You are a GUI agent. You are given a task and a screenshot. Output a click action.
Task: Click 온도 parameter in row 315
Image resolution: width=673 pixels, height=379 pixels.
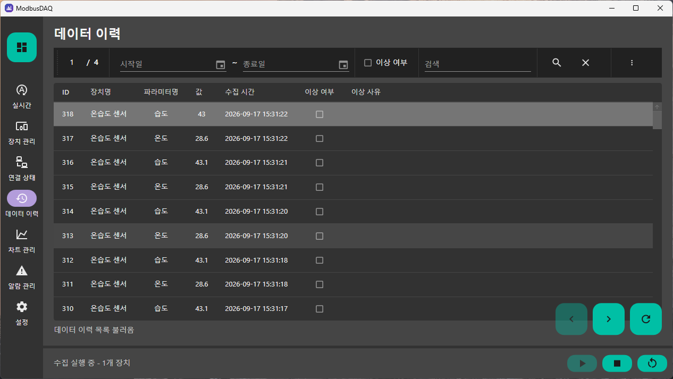161,187
